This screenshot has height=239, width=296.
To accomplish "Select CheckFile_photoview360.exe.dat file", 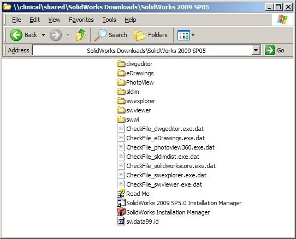I will [165, 147].
